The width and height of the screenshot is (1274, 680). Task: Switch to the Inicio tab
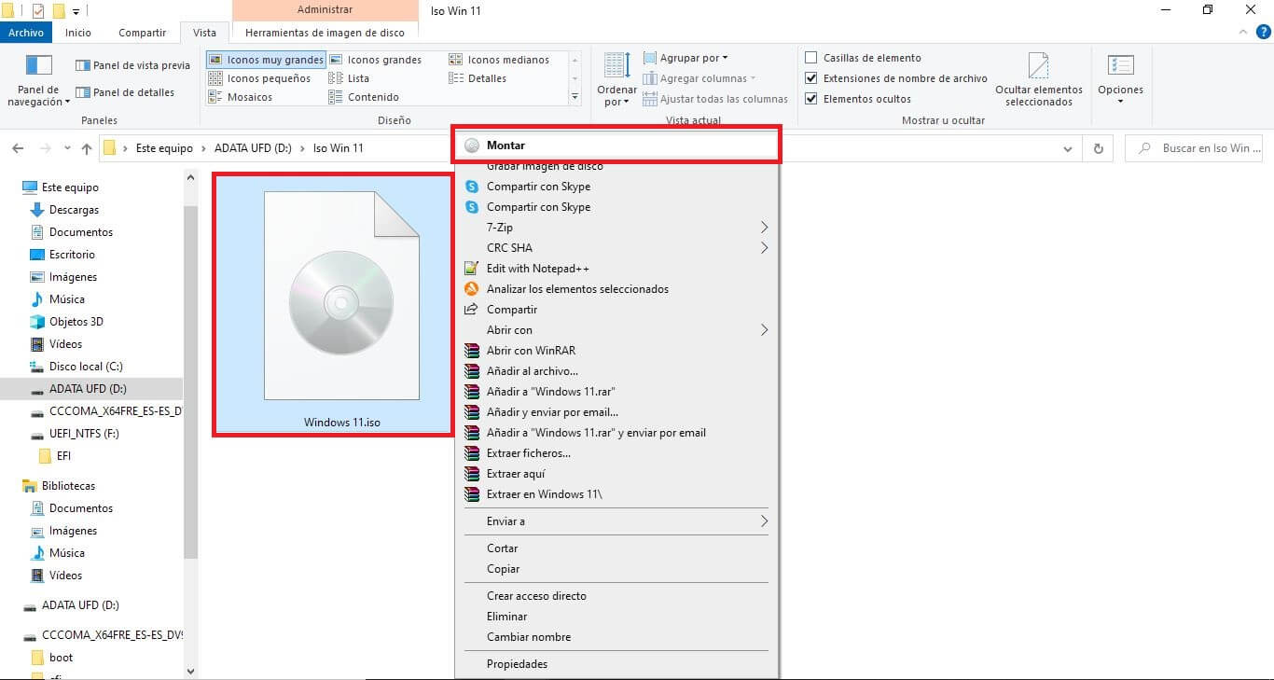78,33
